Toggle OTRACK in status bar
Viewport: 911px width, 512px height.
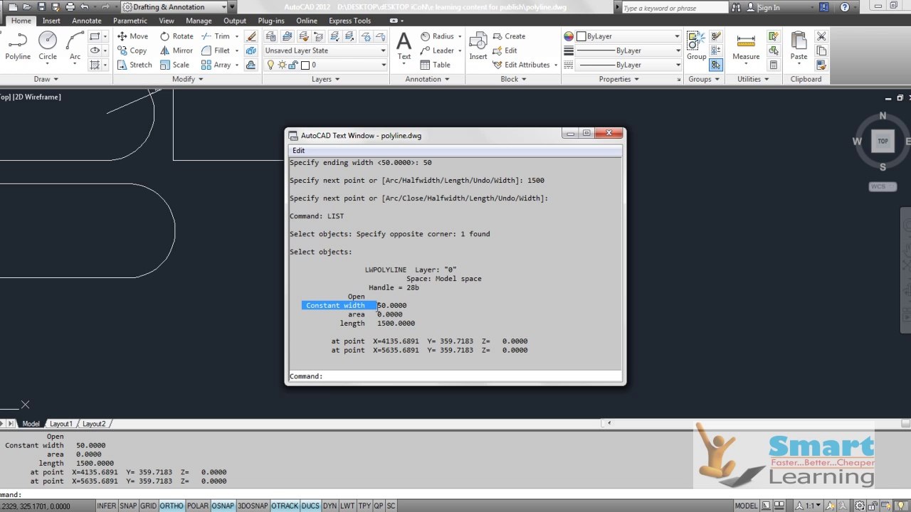pyautogui.click(x=285, y=506)
